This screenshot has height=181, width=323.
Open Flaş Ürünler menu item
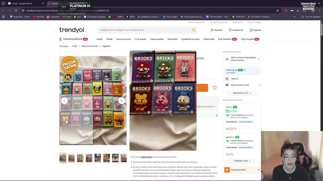point(250,39)
